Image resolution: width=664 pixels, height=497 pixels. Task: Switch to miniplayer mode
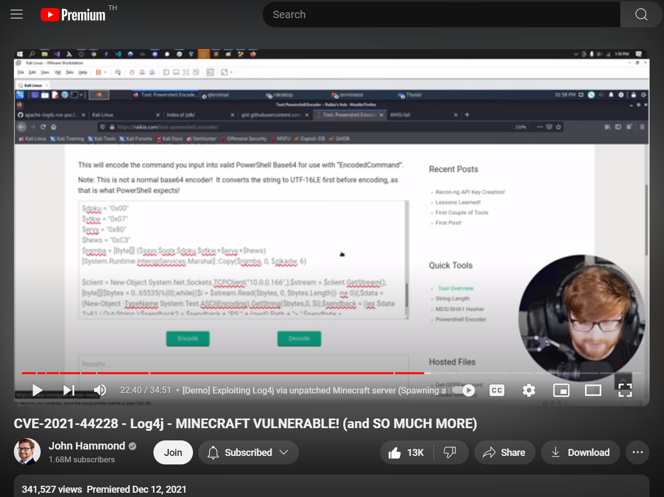[561, 390]
